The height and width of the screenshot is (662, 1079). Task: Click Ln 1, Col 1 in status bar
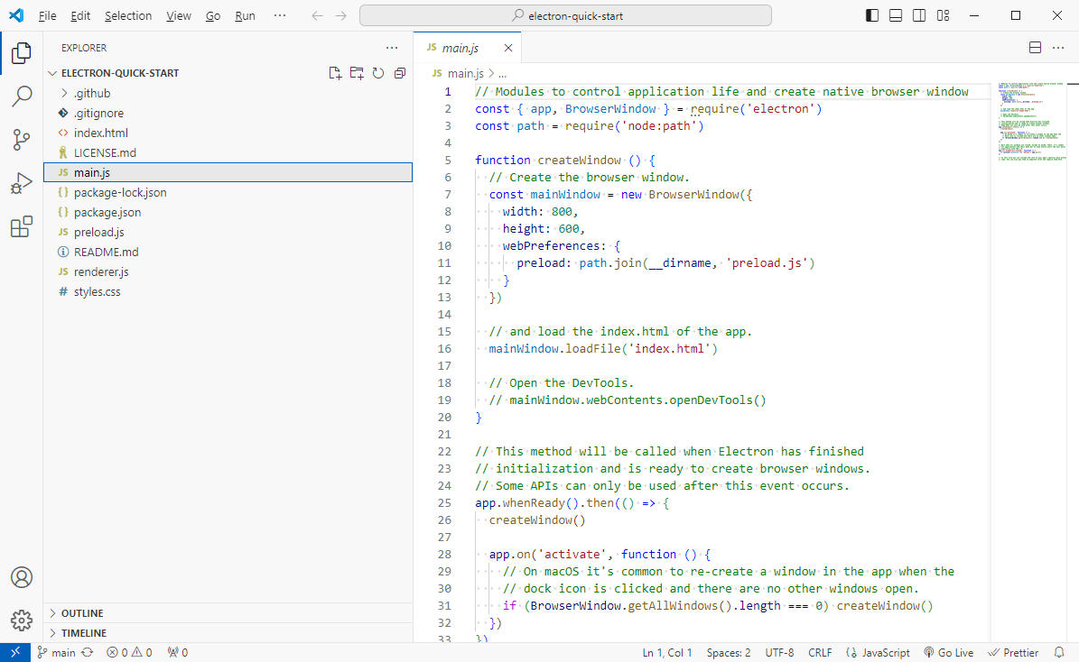666,652
